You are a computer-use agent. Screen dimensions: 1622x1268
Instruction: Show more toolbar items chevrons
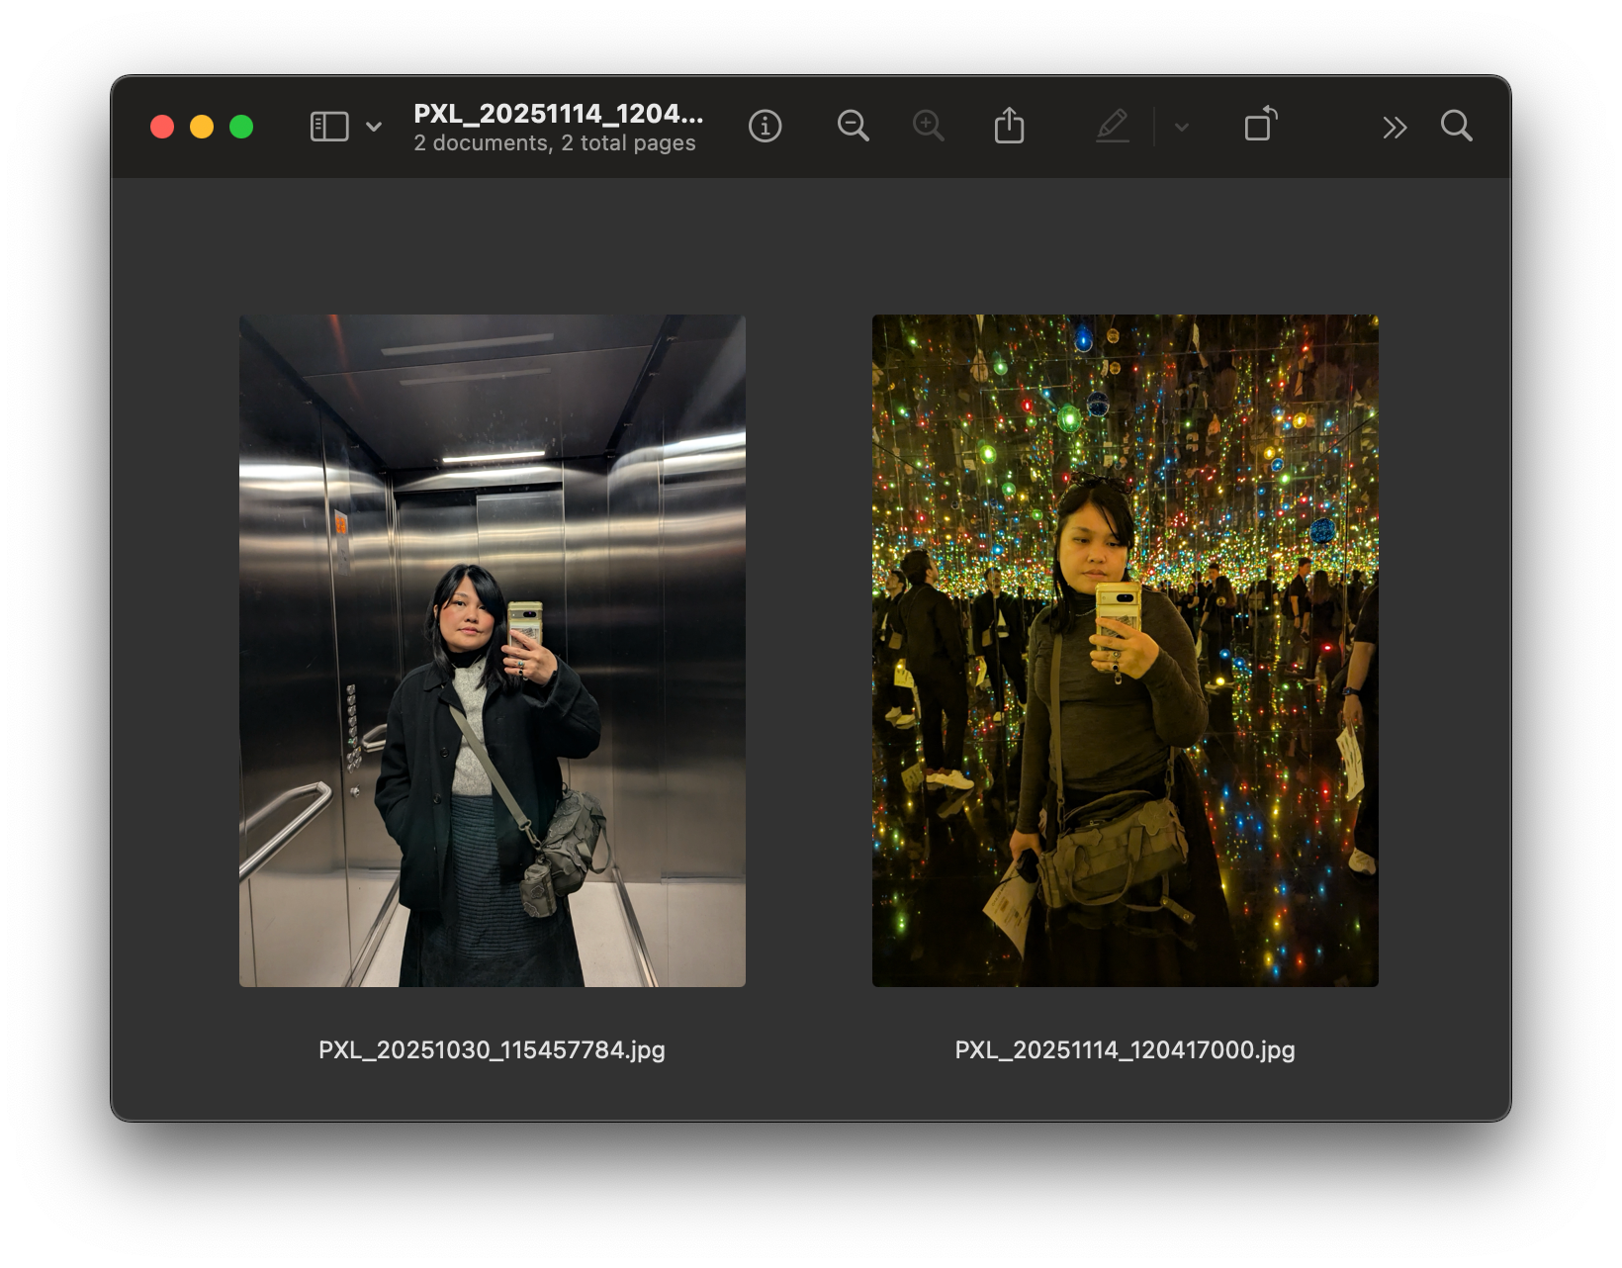tap(1395, 127)
